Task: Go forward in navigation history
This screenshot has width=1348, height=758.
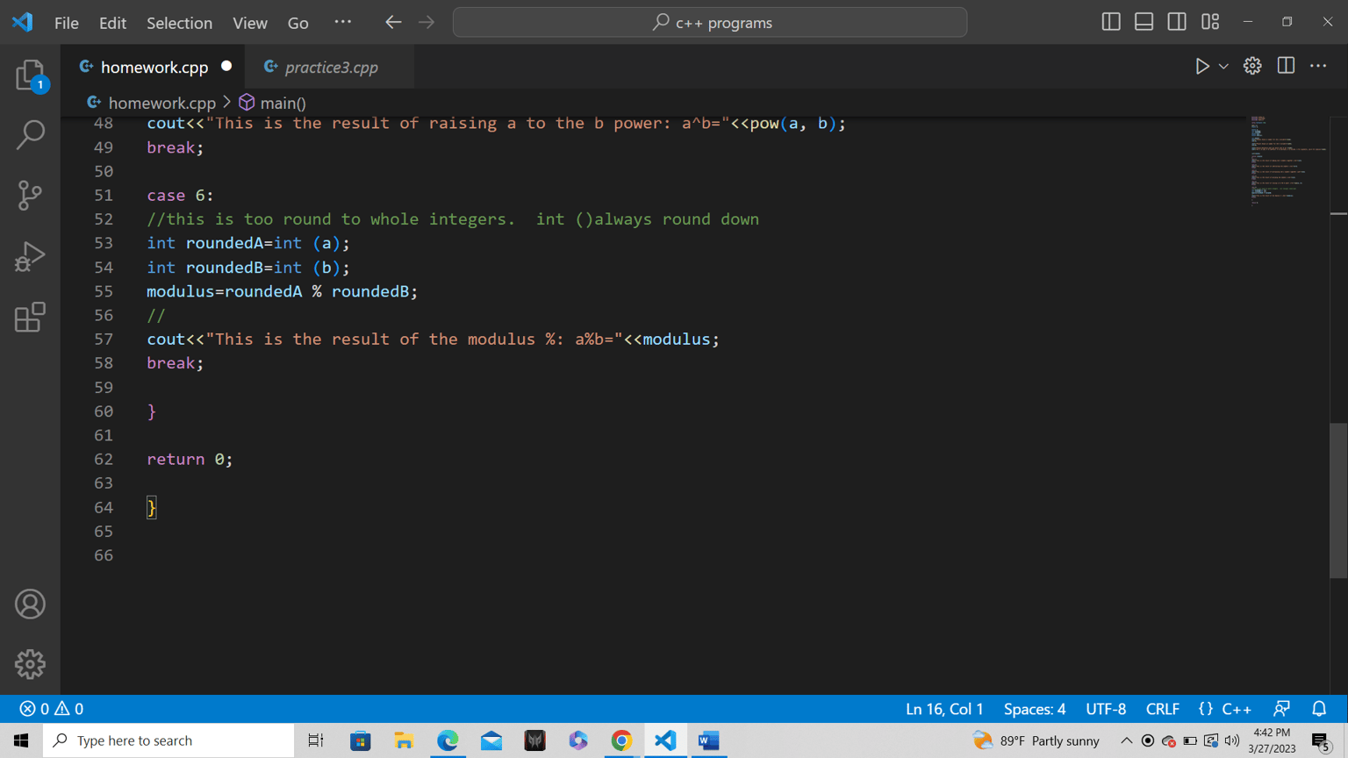Action: [x=427, y=23]
